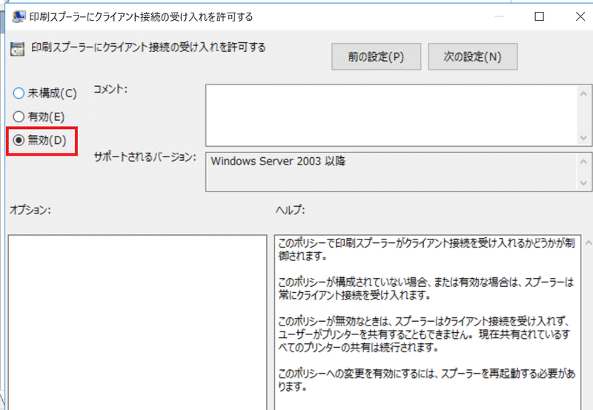This screenshot has height=410, width=593.
Task: Click the オプション: label
Action: tap(30, 210)
